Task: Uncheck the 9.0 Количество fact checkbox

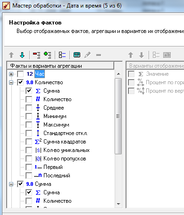Action: 20,82
